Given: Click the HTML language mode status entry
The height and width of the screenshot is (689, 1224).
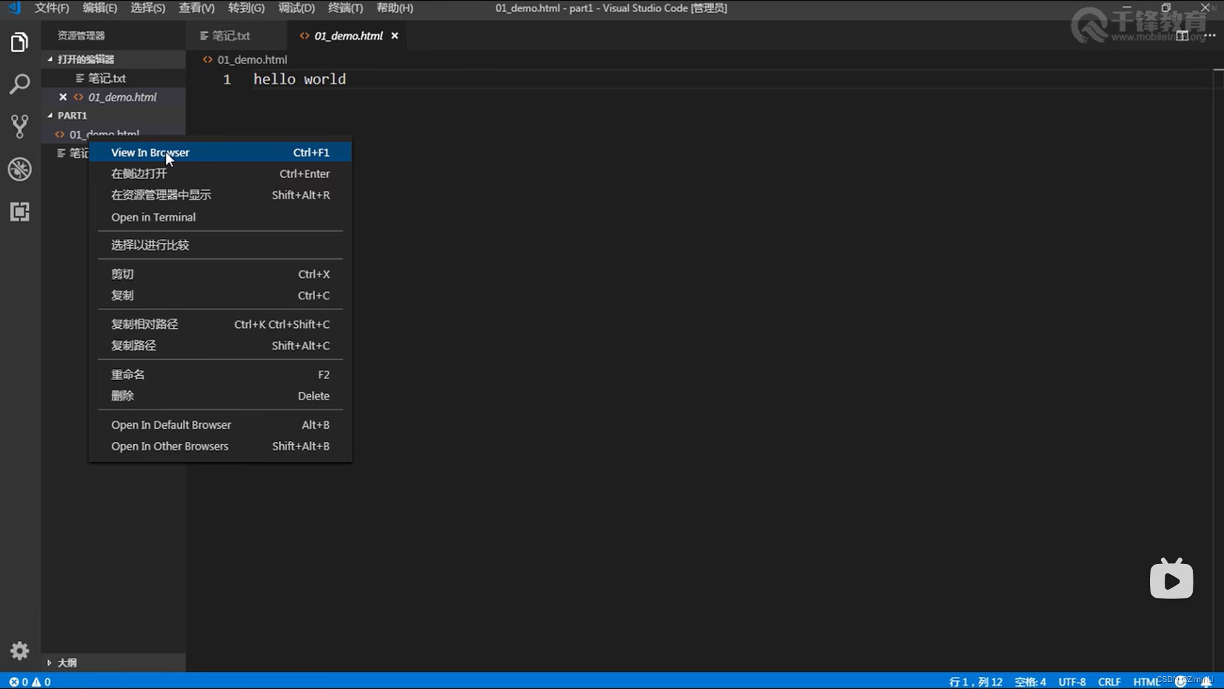Looking at the screenshot, I should pyautogui.click(x=1146, y=681).
